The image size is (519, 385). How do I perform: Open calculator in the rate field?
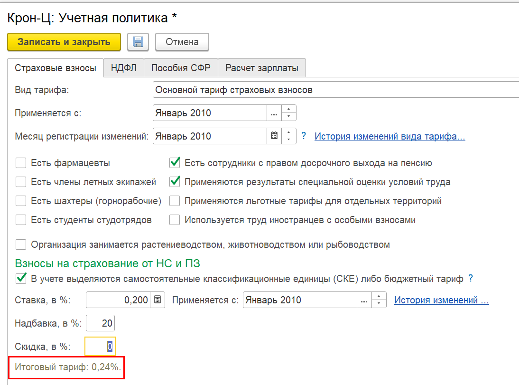pos(158,300)
